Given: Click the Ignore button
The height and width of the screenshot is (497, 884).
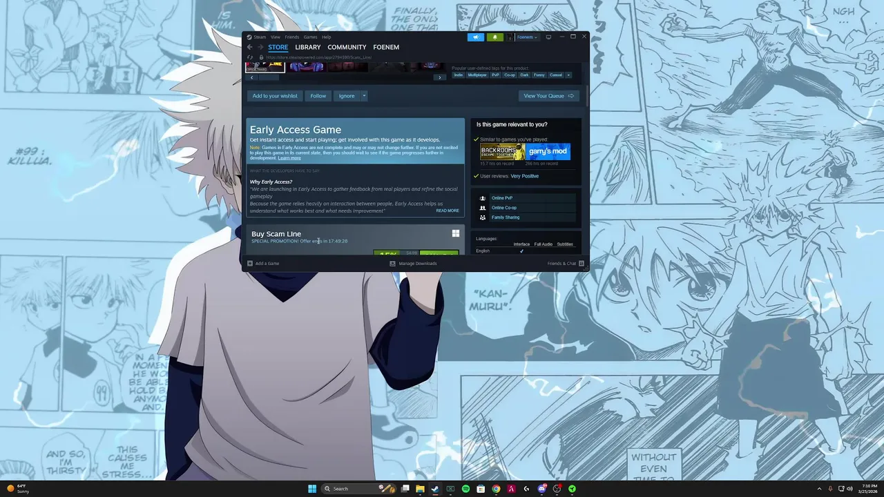Looking at the screenshot, I should (347, 96).
